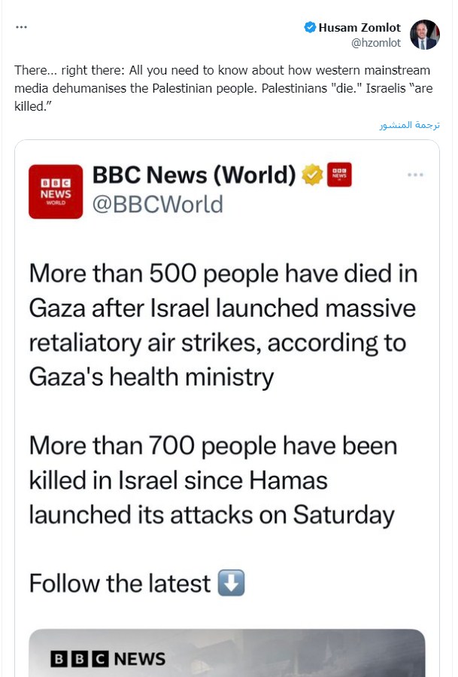Click the paragraph about 700 people in Israel
Screen dimensions: 458x677
tap(213, 480)
